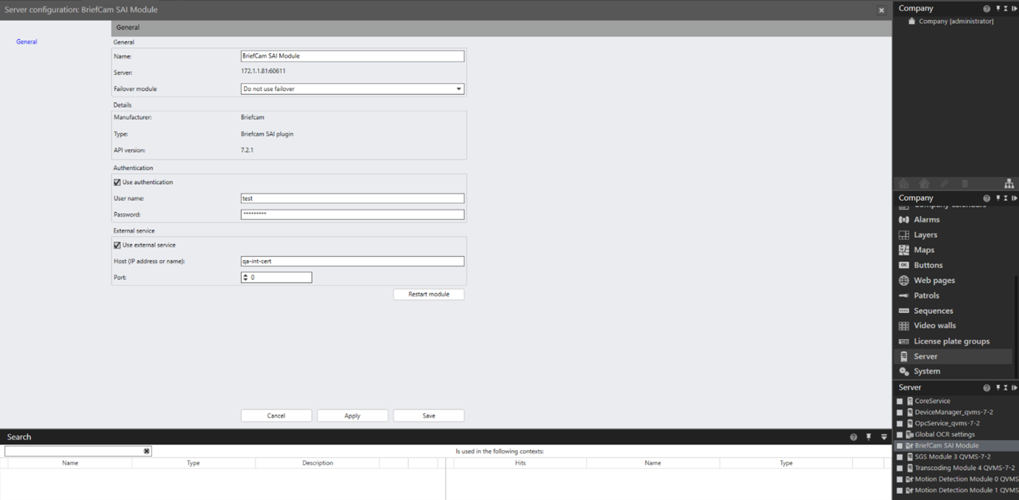Select the Layers icon in Company panel
The width and height of the screenshot is (1019, 500).
click(904, 235)
